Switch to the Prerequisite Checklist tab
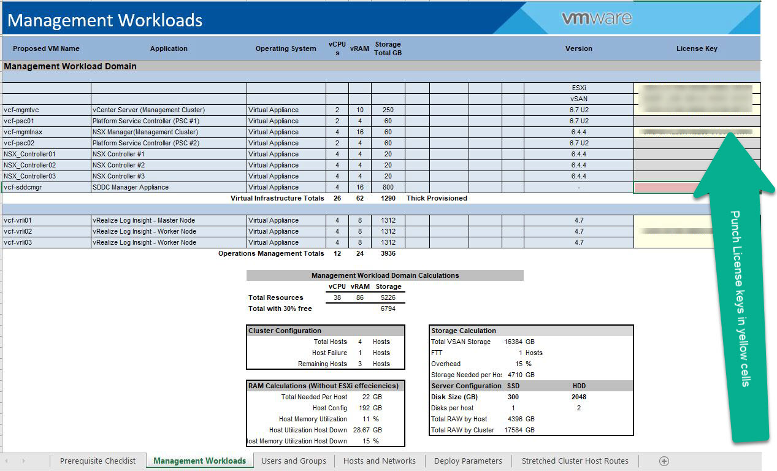Screen dimensions: 777x471 click(98, 461)
